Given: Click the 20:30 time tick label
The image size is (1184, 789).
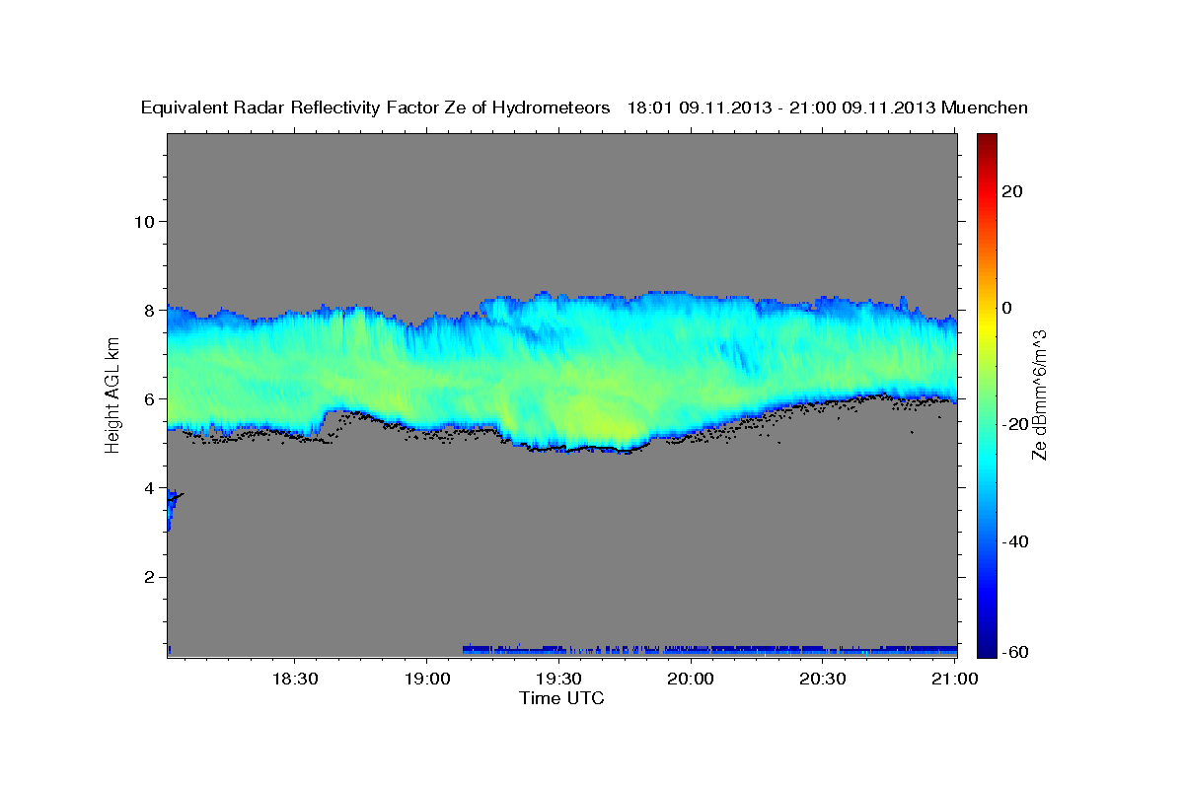Looking at the screenshot, I should tap(823, 679).
